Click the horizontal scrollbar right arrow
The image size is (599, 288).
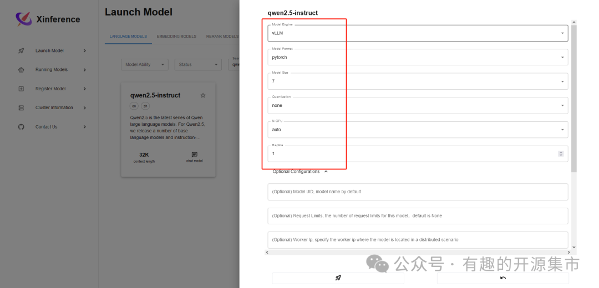pyautogui.click(x=568, y=252)
